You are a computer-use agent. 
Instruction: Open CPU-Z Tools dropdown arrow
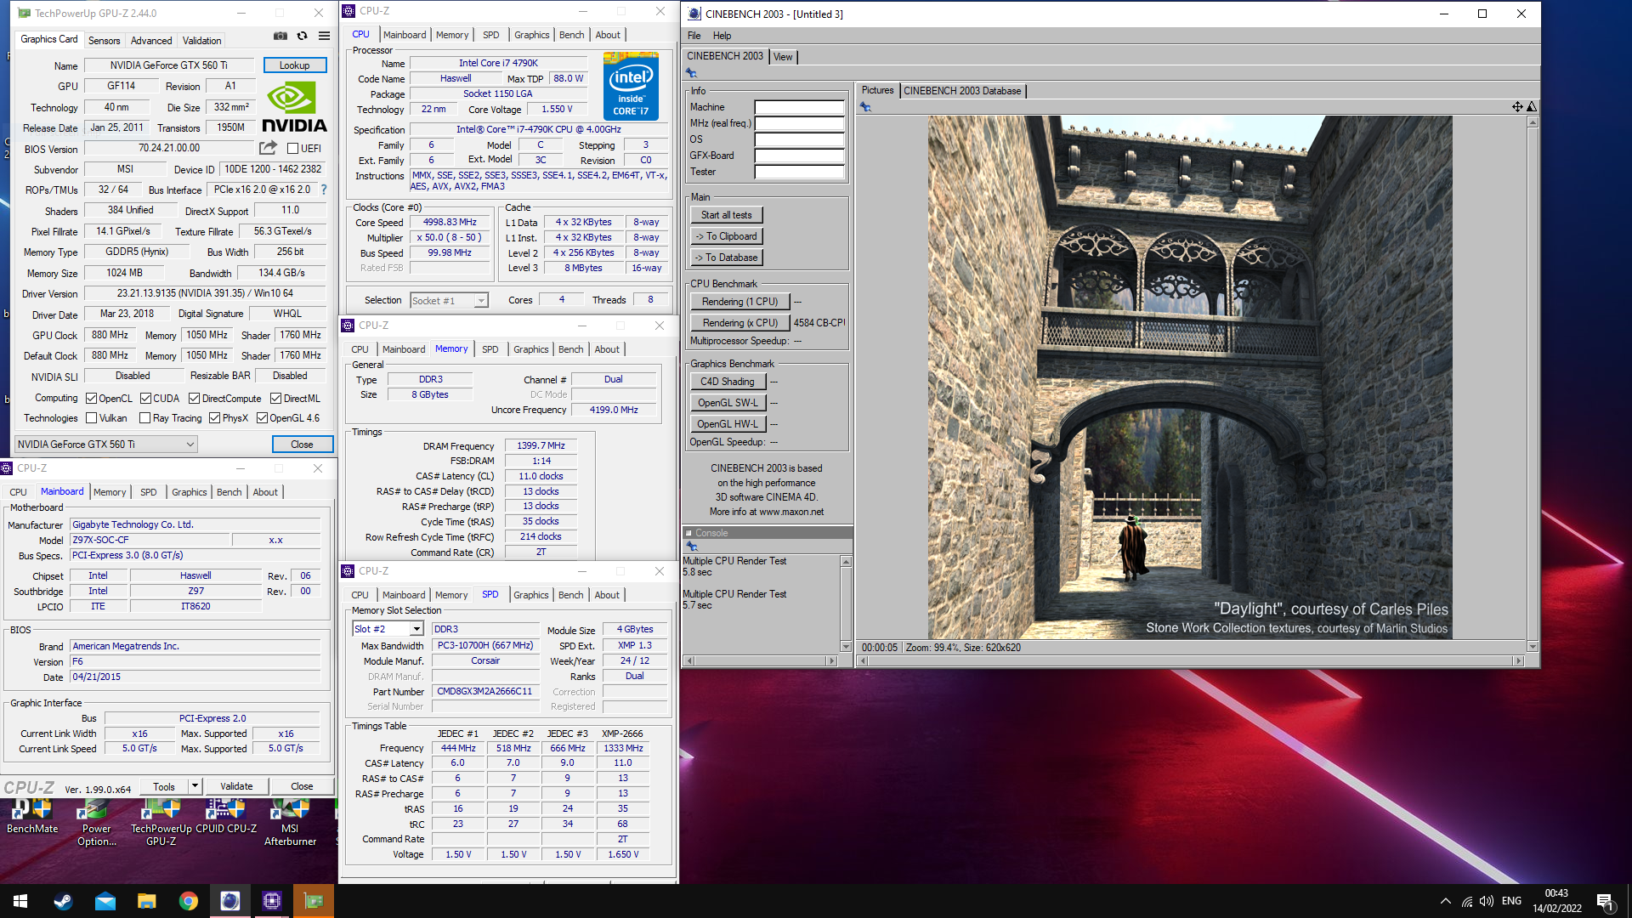click(x=195, y=787)
